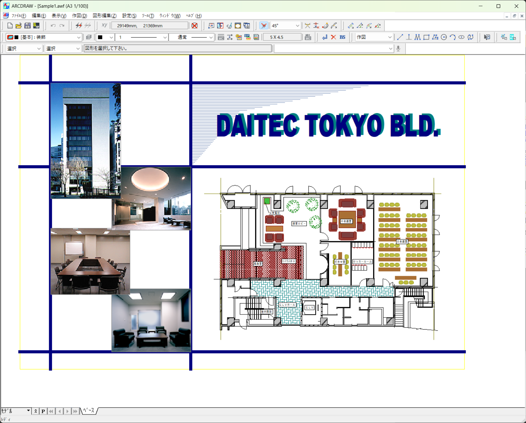Open the 作図 mode dropdown
526x423 pixels.
(x=390, y=37)
